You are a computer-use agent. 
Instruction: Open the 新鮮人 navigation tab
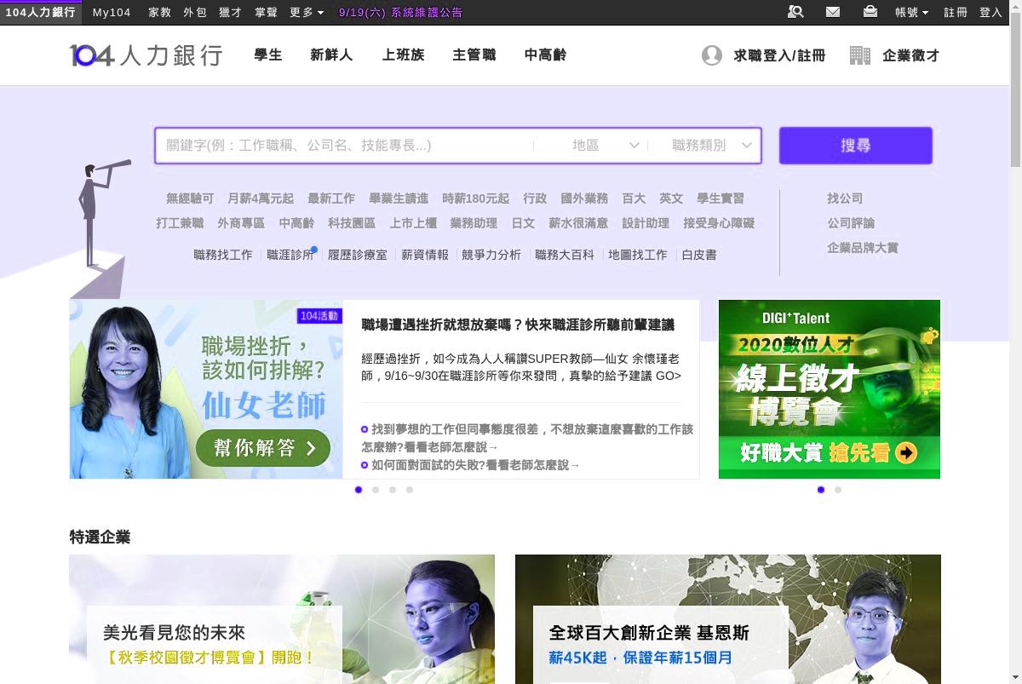(x=331, y=55)
